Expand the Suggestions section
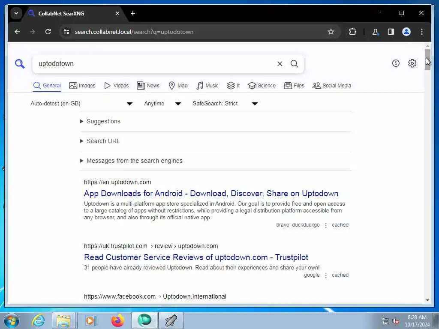 click(x=100, y=121)
